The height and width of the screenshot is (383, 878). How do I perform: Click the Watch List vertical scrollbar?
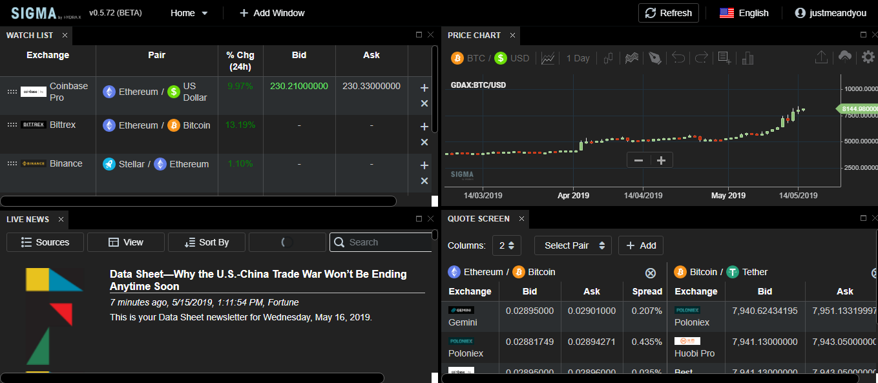[x=435, y=88]
